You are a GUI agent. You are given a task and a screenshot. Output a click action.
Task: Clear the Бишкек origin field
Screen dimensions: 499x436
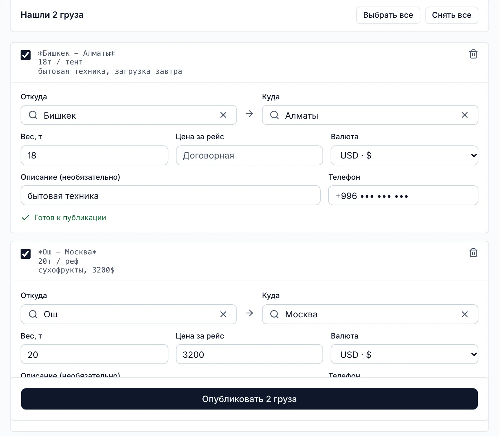[x=223, y=115]
